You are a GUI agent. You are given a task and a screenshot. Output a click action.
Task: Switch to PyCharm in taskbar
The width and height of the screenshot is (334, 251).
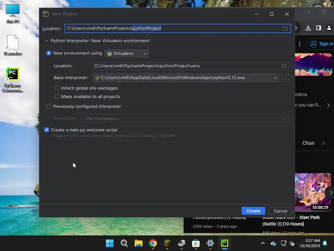coord(224,243)
